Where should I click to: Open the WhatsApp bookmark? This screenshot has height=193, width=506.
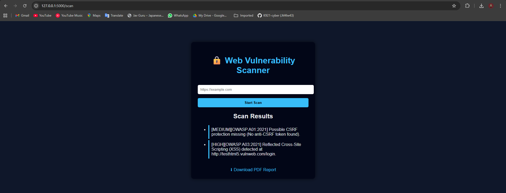tap(178, 16)
